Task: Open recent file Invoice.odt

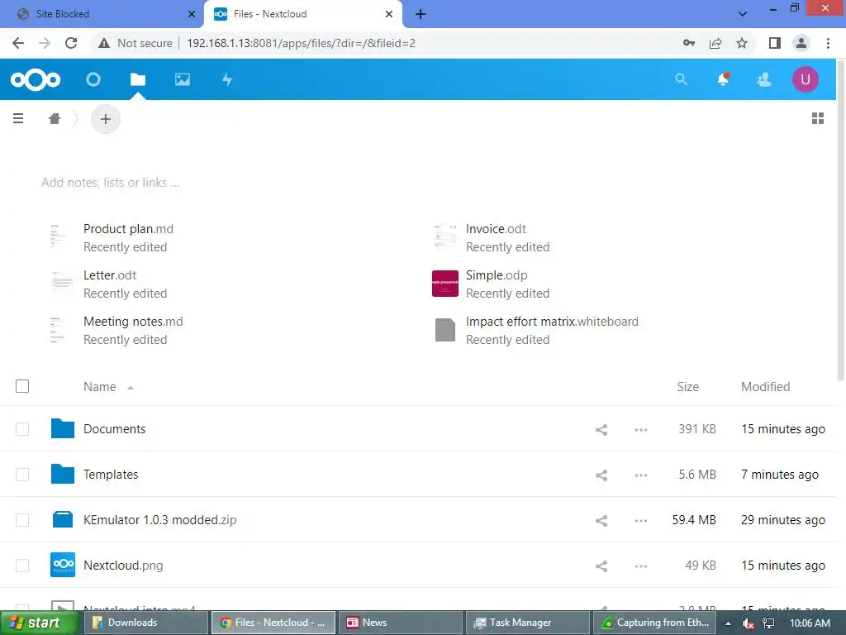Action: [x=496, y=229]
